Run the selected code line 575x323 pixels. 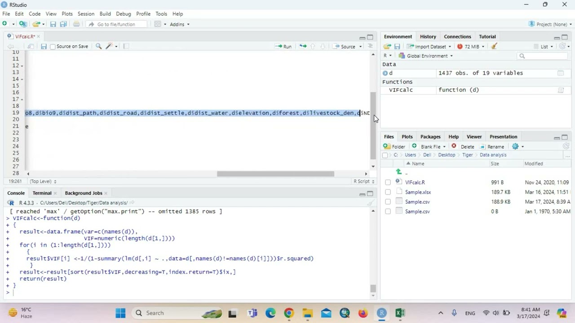[x=283, y=47]
